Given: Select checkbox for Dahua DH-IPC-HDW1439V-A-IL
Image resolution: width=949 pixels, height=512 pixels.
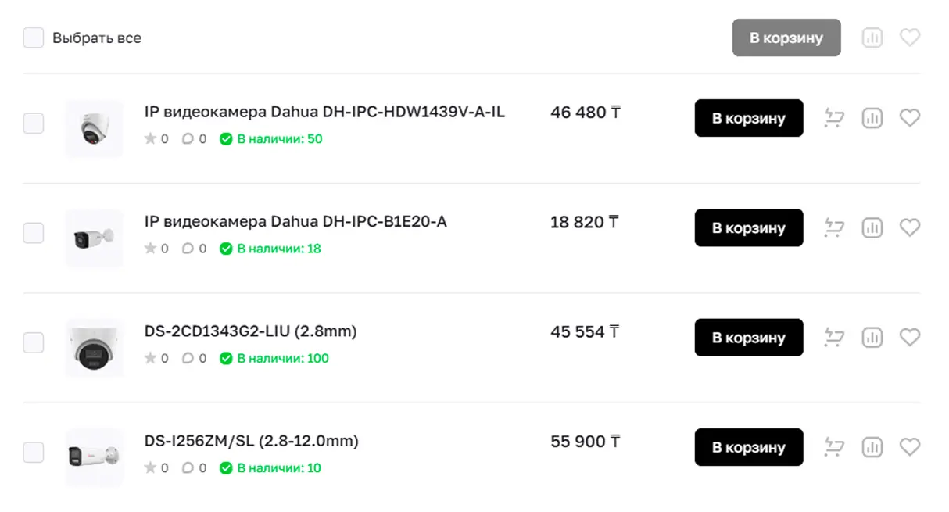Looking at the screenshot, I should pyautogui.click(x=34, y=124).
